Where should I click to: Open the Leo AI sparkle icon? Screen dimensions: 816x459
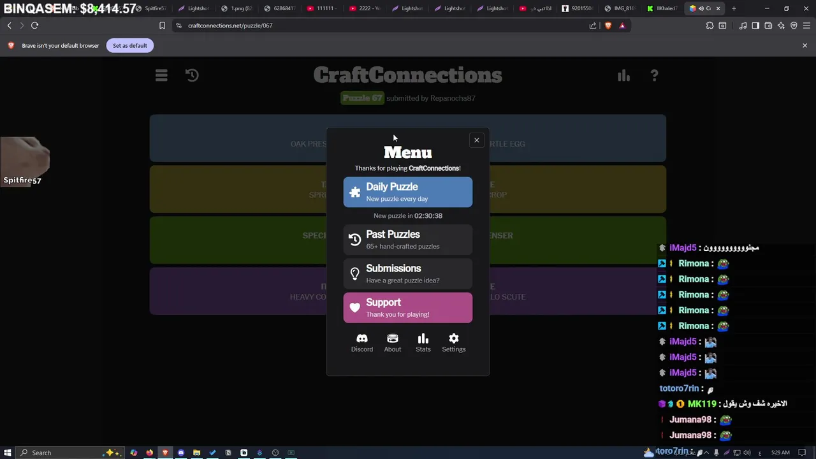click(x=781, y=25)
